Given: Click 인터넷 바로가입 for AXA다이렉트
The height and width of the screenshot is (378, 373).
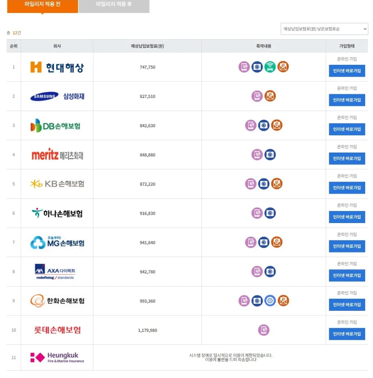Looking at the screenshot, I should (x=347, y=275).
